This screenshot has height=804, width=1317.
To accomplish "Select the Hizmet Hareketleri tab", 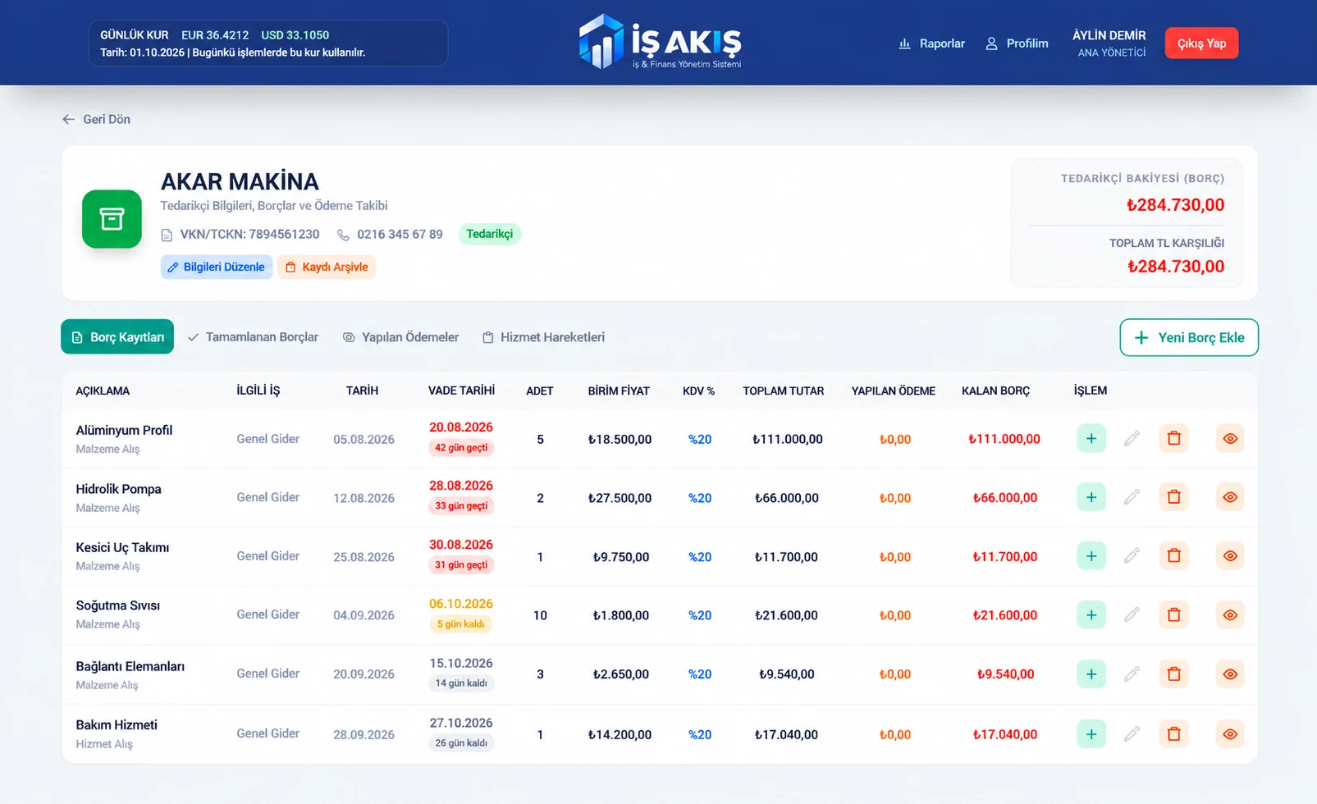I will tap(543, 337).
